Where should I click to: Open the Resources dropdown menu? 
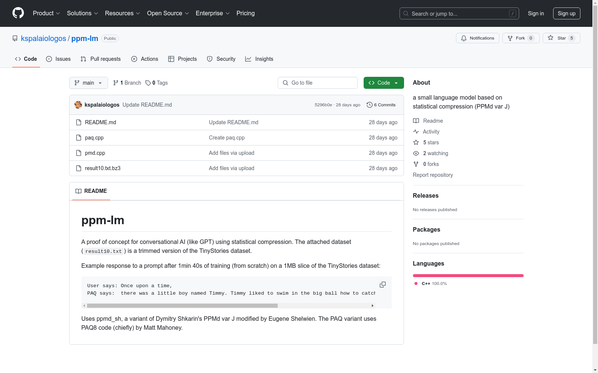123,13
